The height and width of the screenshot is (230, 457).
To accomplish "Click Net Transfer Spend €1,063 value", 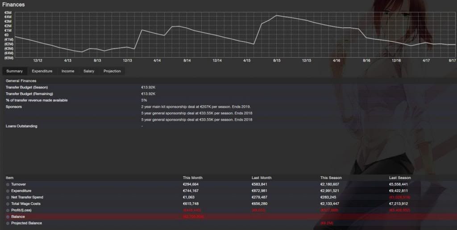I will [189, 197].
